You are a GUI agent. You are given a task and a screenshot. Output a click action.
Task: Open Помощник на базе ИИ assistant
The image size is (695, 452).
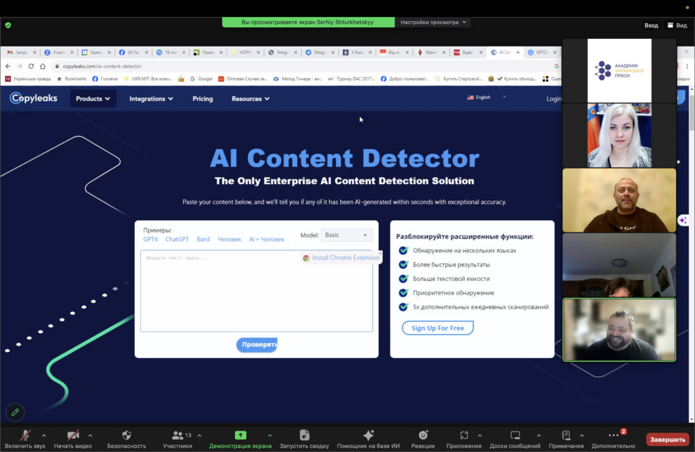[x=368, y=435]
